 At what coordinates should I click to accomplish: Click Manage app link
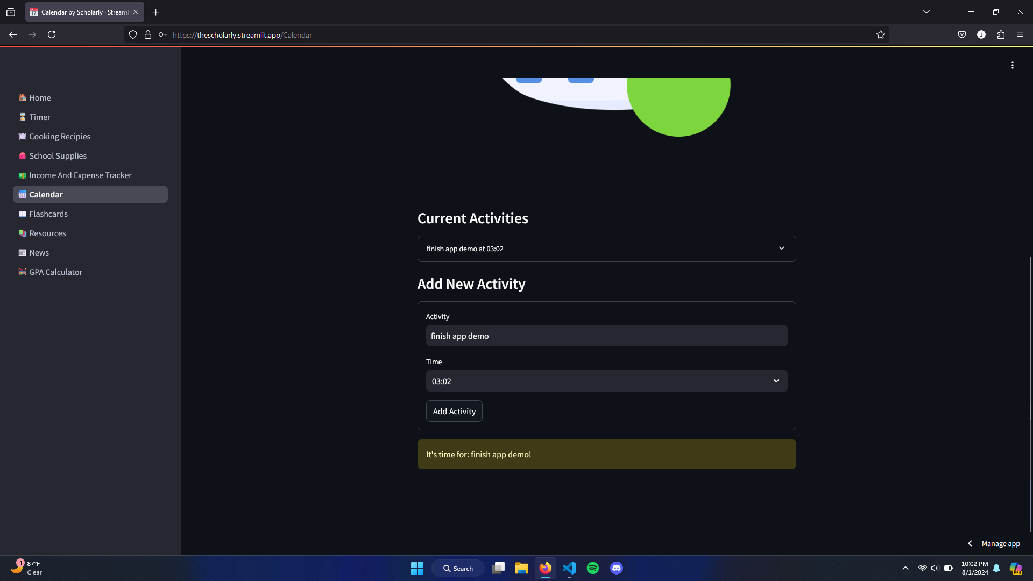pyautogui.click(x=1000, y=544)
